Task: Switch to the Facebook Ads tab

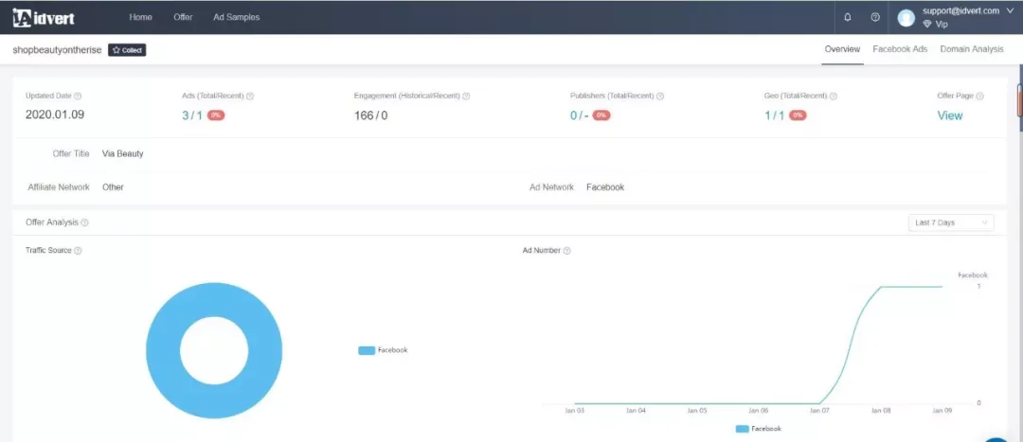Action: coord(900,49)
